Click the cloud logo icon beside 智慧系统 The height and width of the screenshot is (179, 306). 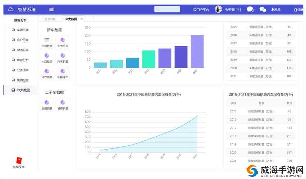(10, 9)
